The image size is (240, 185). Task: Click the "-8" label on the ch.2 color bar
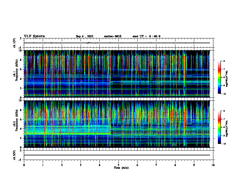point(224,127)
